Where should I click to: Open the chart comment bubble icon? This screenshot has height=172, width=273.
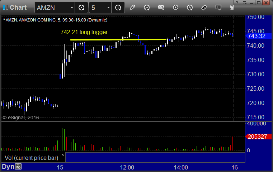tap(218, 8)
